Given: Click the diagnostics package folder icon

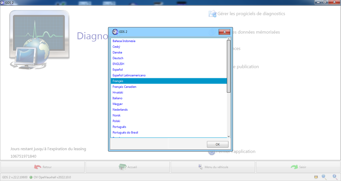Looking at the screenshot, I should point(212,14).
